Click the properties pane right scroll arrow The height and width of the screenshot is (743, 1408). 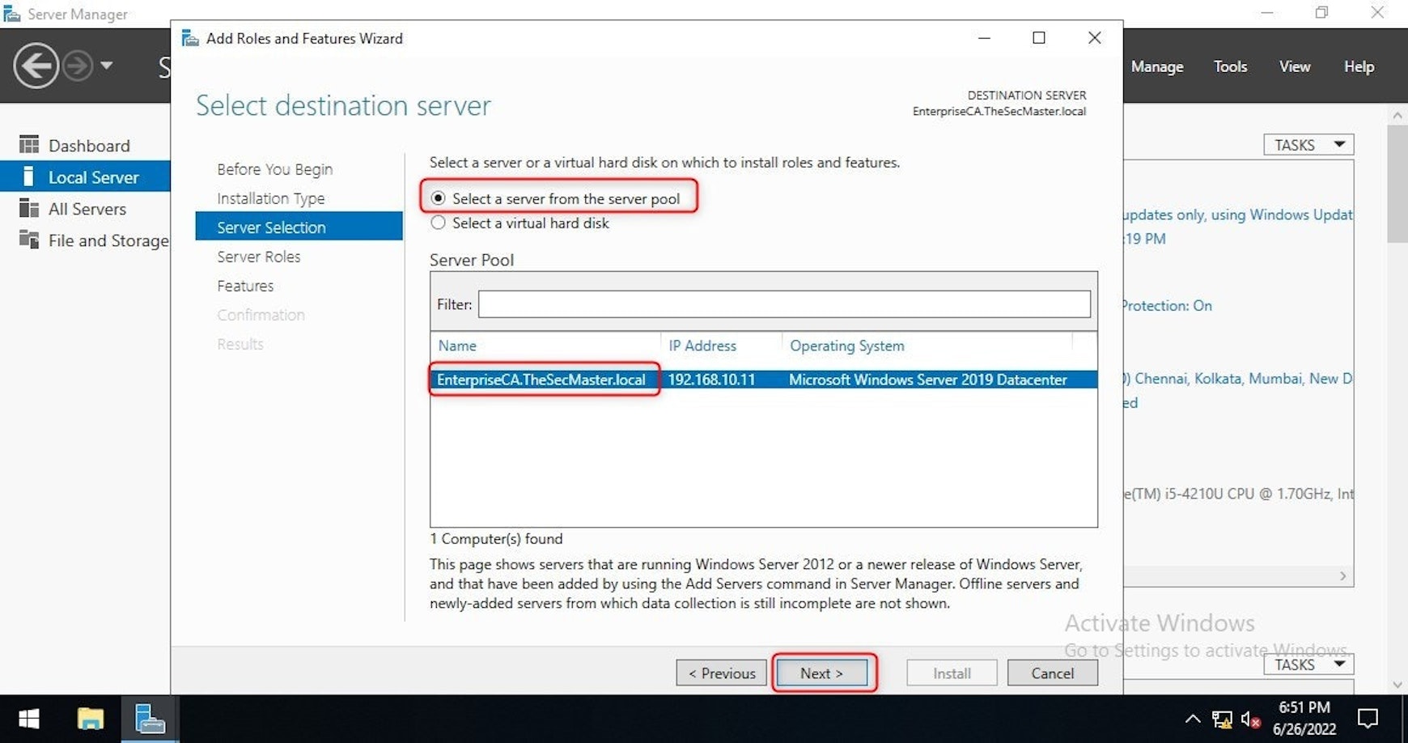(1343, 576)
